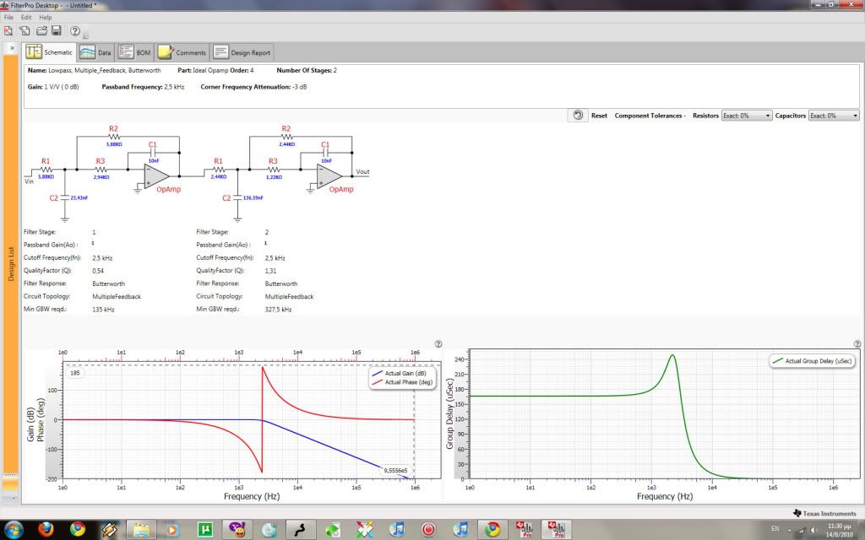
Task: Open the Design Report tab
Action: 242,52
